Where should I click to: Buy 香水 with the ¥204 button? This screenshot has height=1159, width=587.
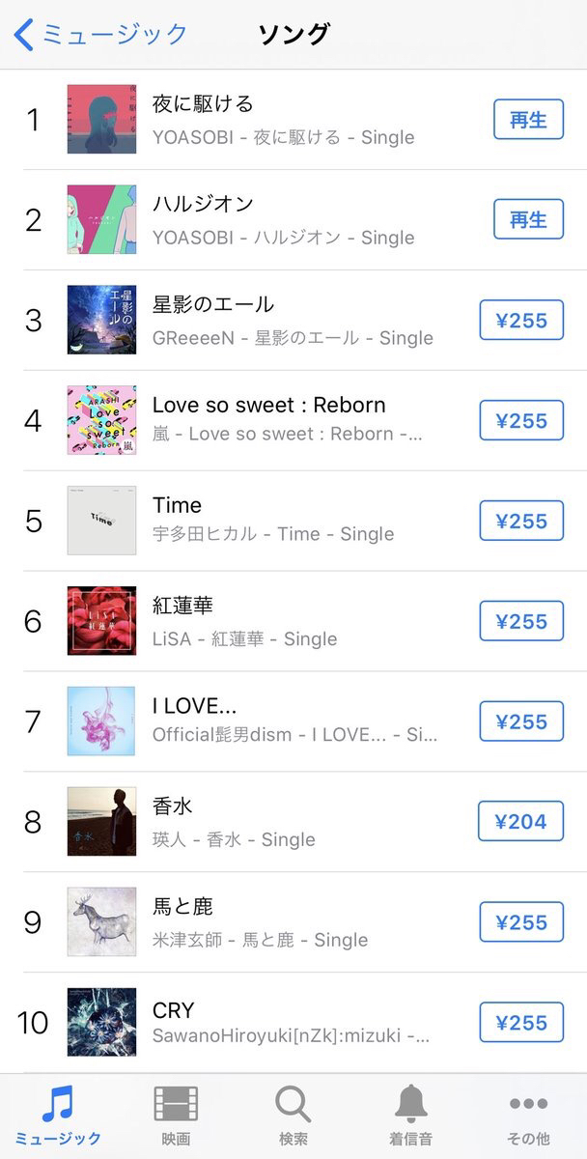click(x=520, y=822)
